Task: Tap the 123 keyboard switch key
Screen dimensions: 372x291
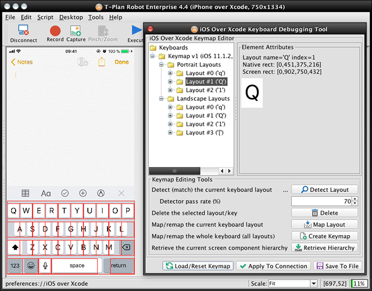Action: pyautogui.click(x=15, y=265)
